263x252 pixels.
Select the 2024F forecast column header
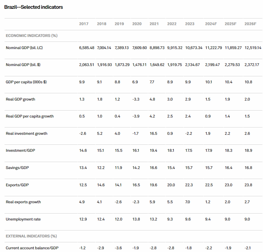click(211, 24)
